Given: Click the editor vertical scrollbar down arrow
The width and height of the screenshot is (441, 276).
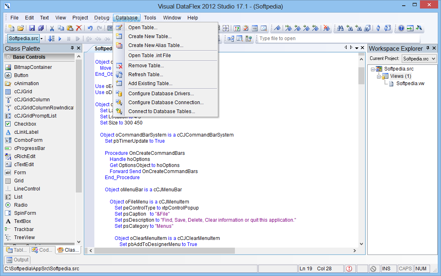Looking at the screenshot, I should [x=361, y=244].
